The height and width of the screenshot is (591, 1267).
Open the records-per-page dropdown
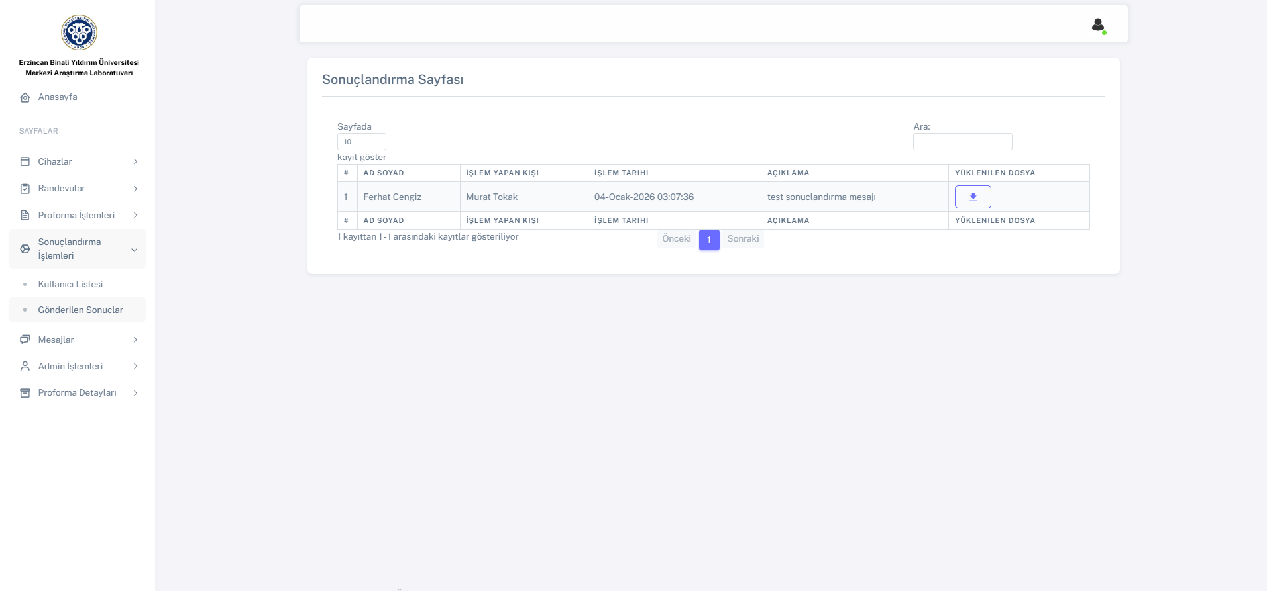tap(361, 142)
